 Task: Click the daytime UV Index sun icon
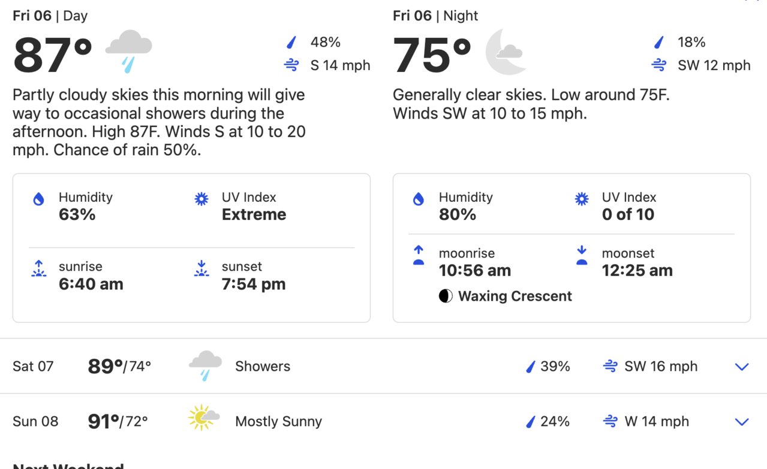(201, 199)
